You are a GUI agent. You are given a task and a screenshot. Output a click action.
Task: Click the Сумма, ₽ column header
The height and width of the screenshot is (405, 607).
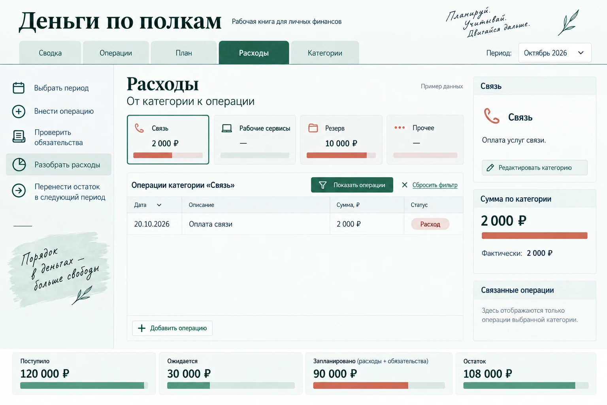(x=367, y=205)
